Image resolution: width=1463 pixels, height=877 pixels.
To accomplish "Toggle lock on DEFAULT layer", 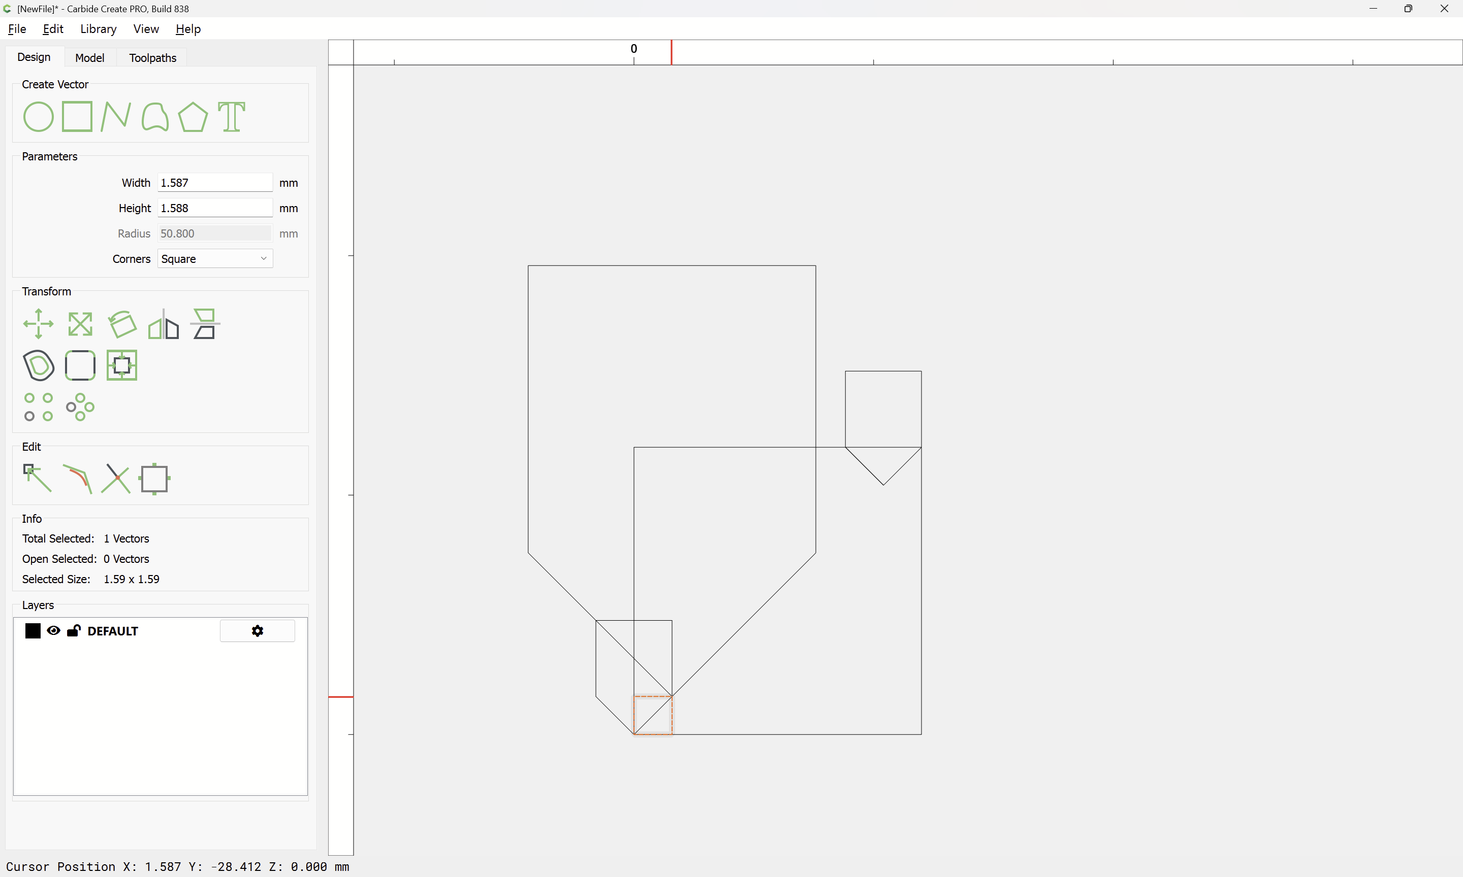I will click(73, 630).
